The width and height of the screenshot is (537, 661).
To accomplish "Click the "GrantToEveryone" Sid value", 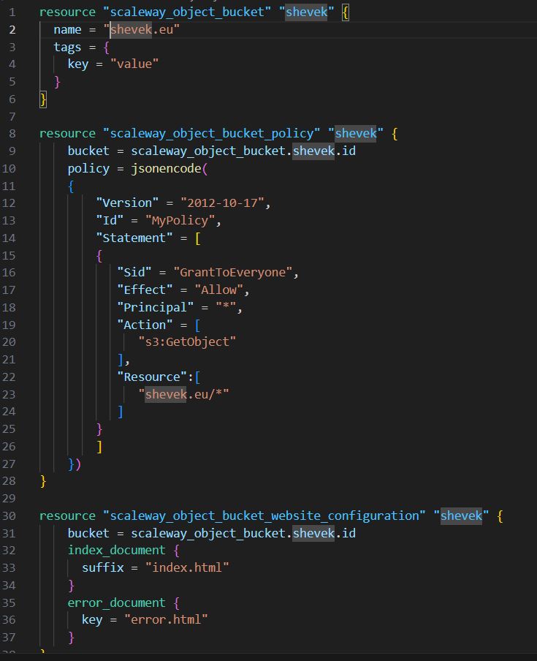I will click(x=233, y=272).
